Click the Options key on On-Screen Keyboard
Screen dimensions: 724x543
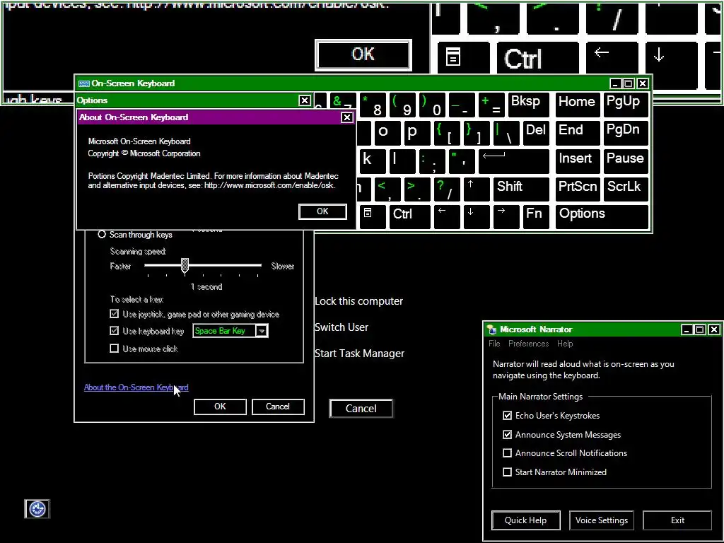pos(602,216)
